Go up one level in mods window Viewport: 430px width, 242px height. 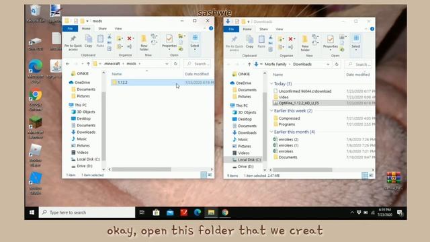(x=88, y=64)
